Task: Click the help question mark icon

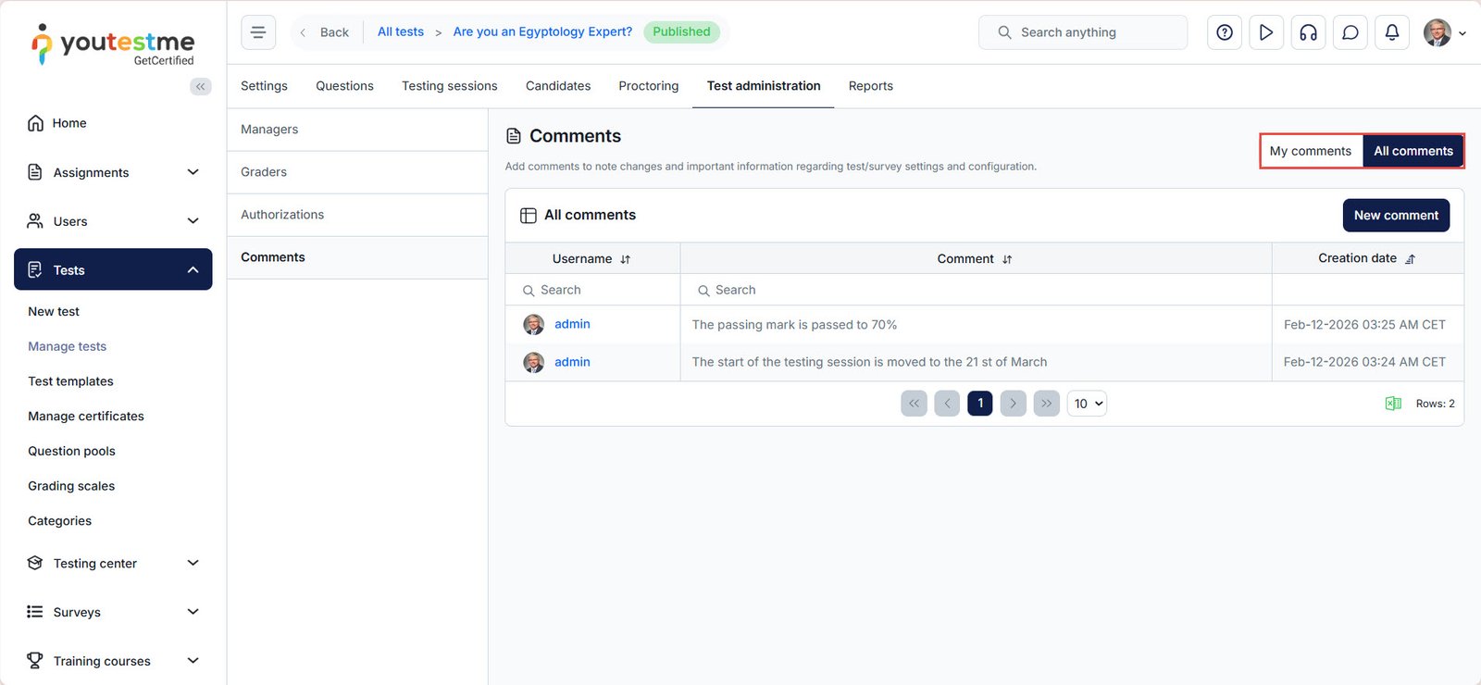Action: (1224, 32)
